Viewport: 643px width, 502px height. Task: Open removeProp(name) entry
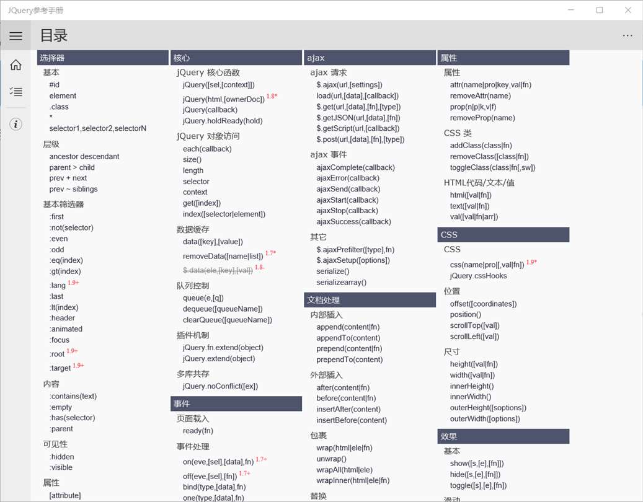coord(482,118)
